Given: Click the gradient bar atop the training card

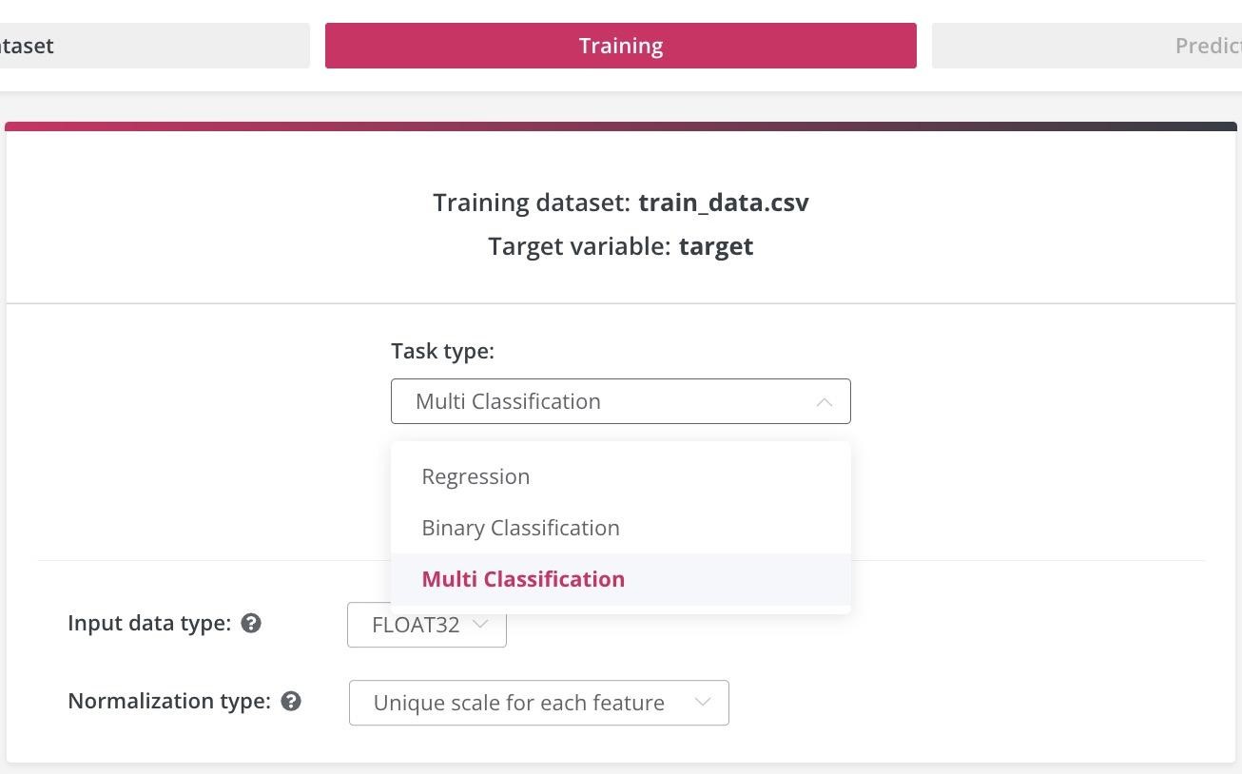Looking at the screenshot, I should tap(620, 126).
